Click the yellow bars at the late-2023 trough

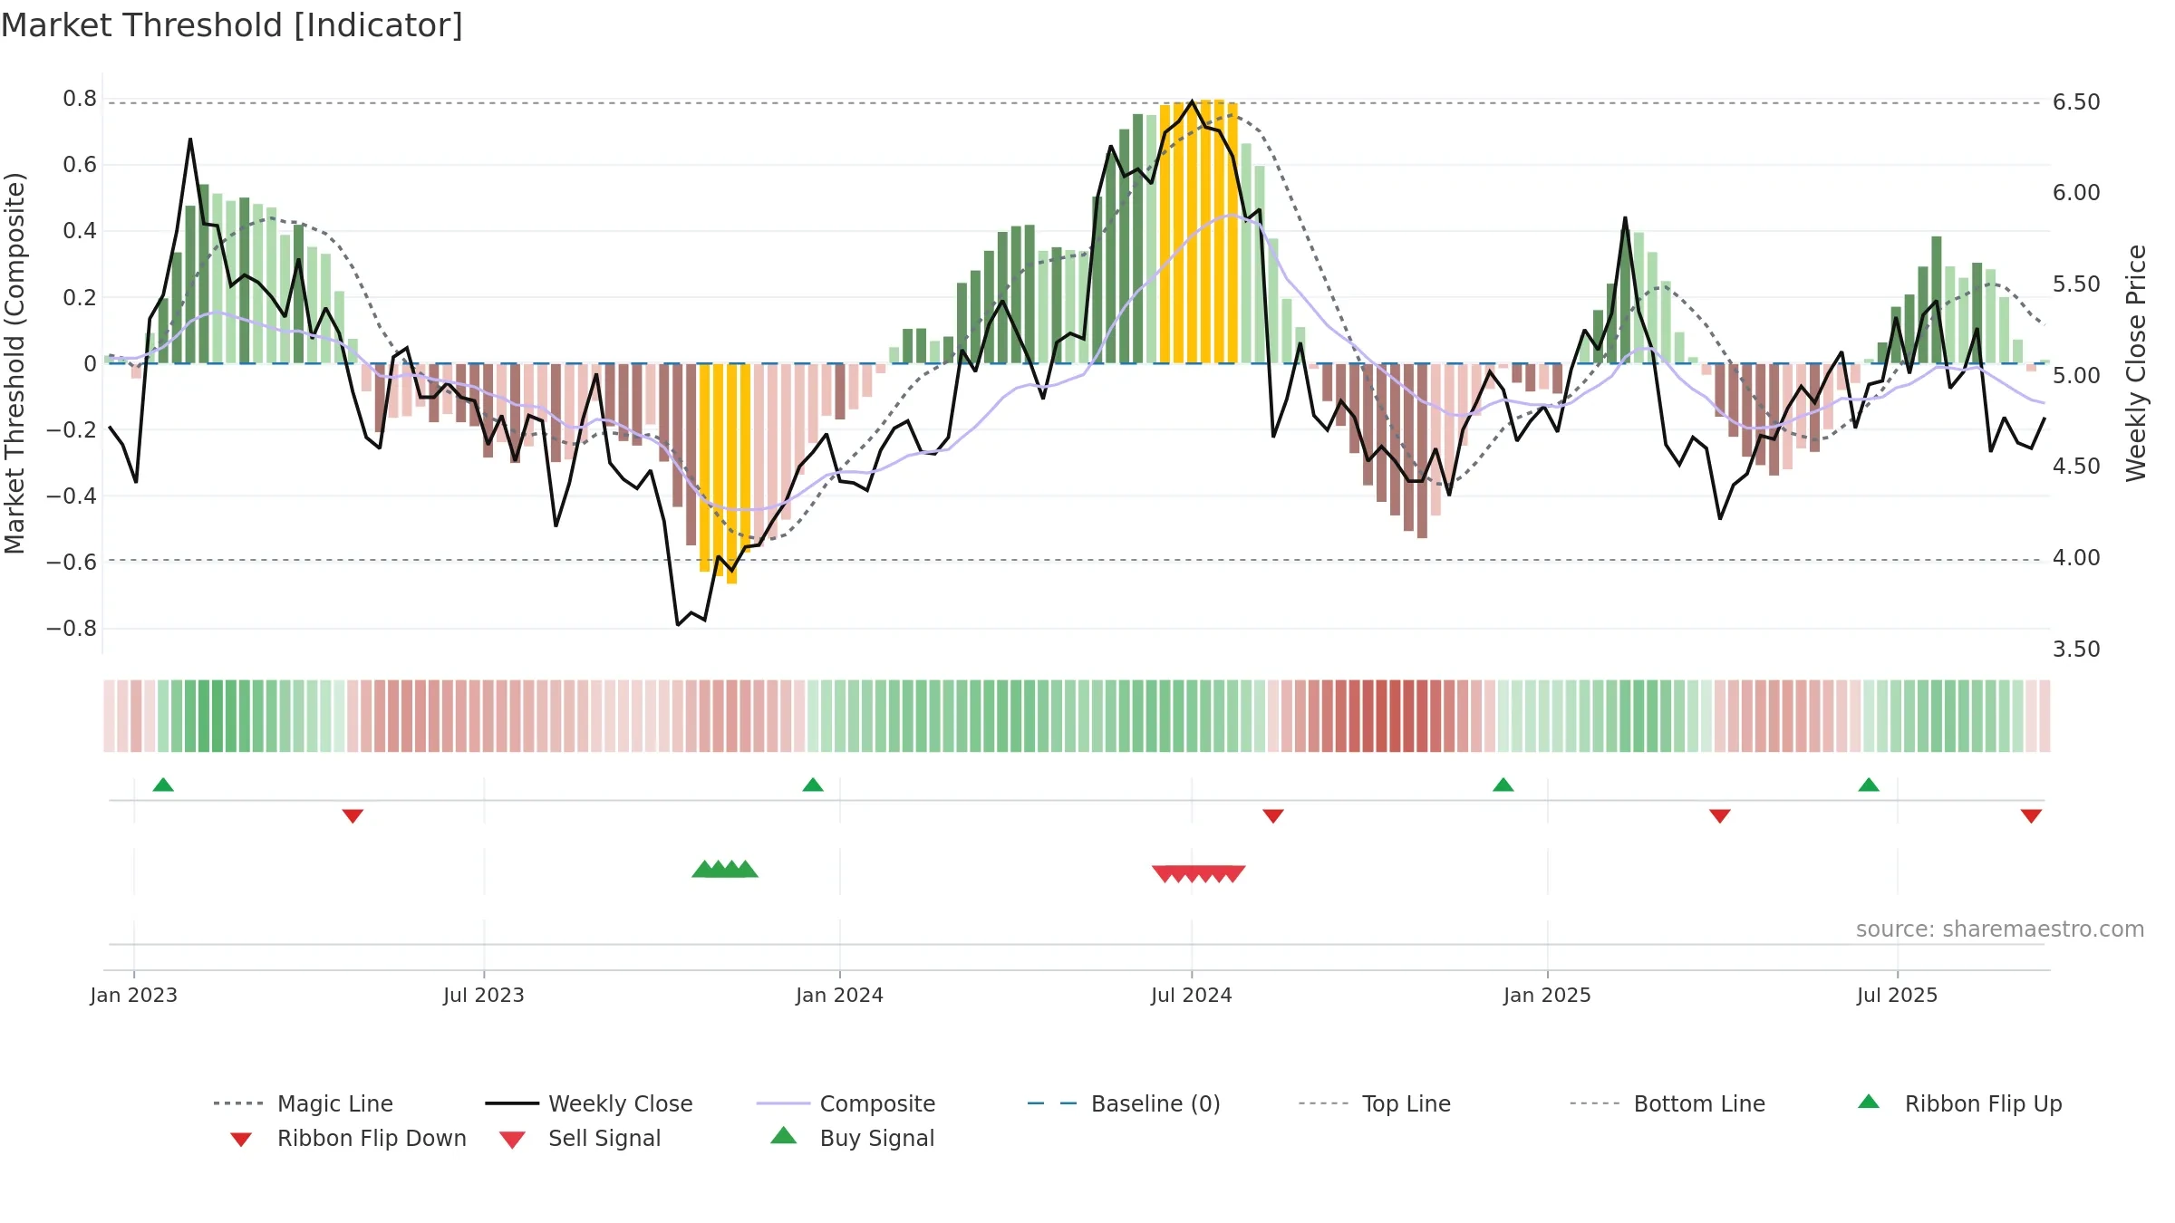(725, 473)
